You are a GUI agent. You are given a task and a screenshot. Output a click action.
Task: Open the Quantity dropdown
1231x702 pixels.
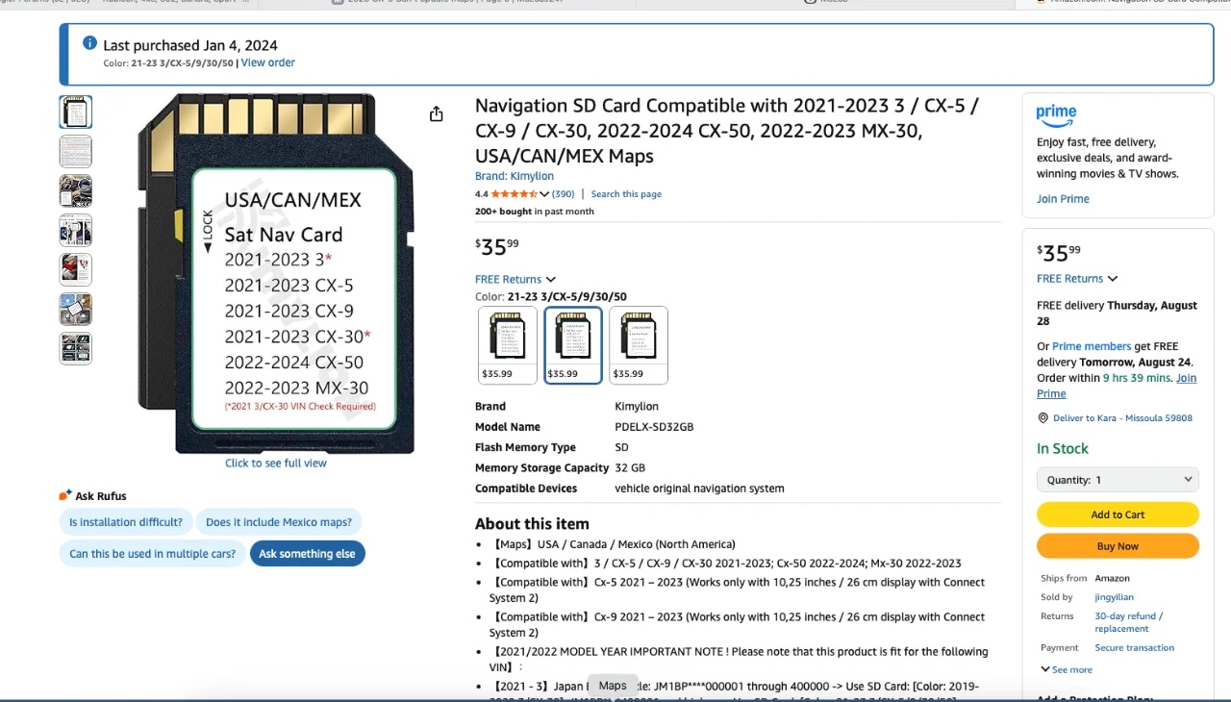pyautogui.click(x=1118, y=479)
